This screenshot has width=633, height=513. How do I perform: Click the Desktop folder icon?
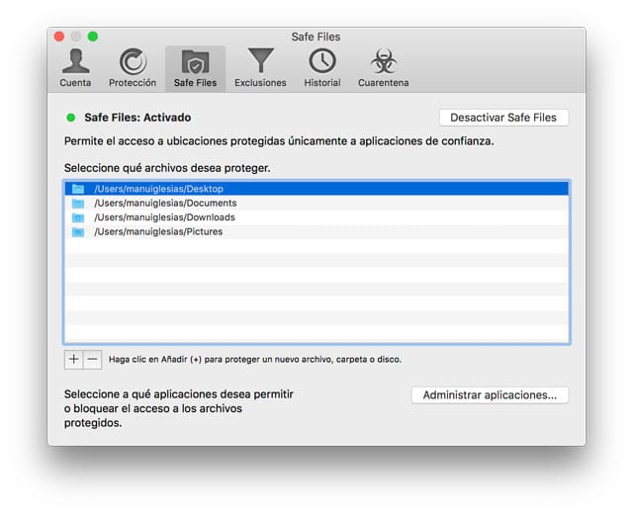[78, 189]
